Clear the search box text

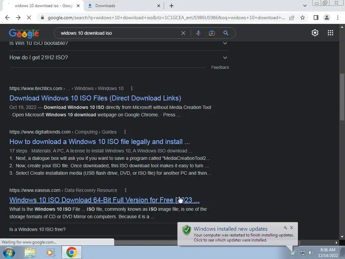(183, 33)
